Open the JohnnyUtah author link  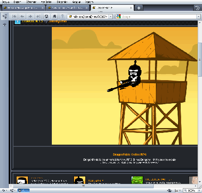pos(57,21)
